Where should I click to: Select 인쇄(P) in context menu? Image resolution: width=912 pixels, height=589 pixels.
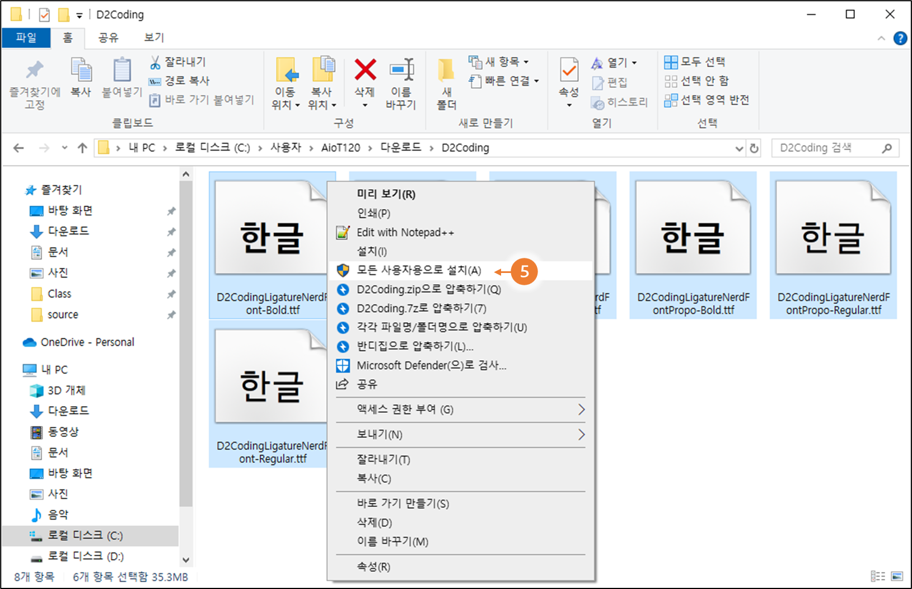461,213
